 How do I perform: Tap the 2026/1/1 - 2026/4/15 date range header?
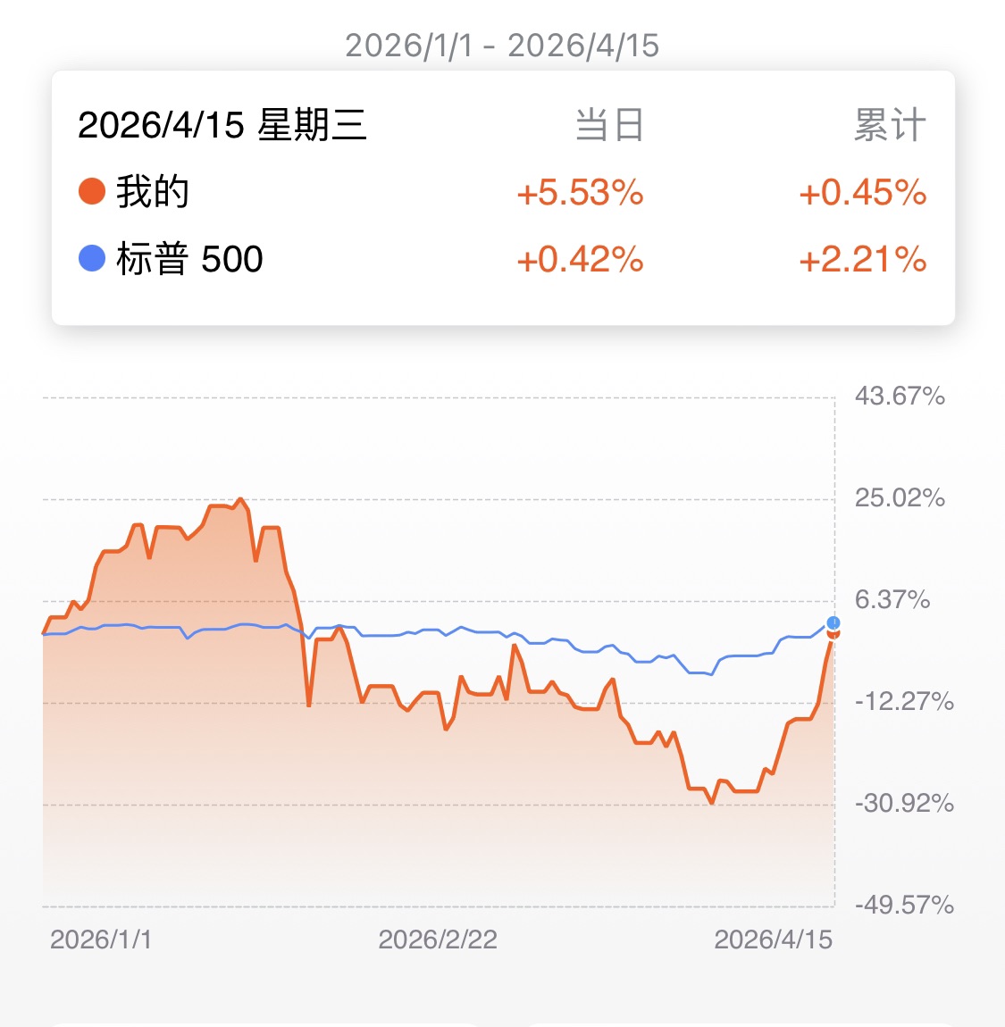coord(502,46)
